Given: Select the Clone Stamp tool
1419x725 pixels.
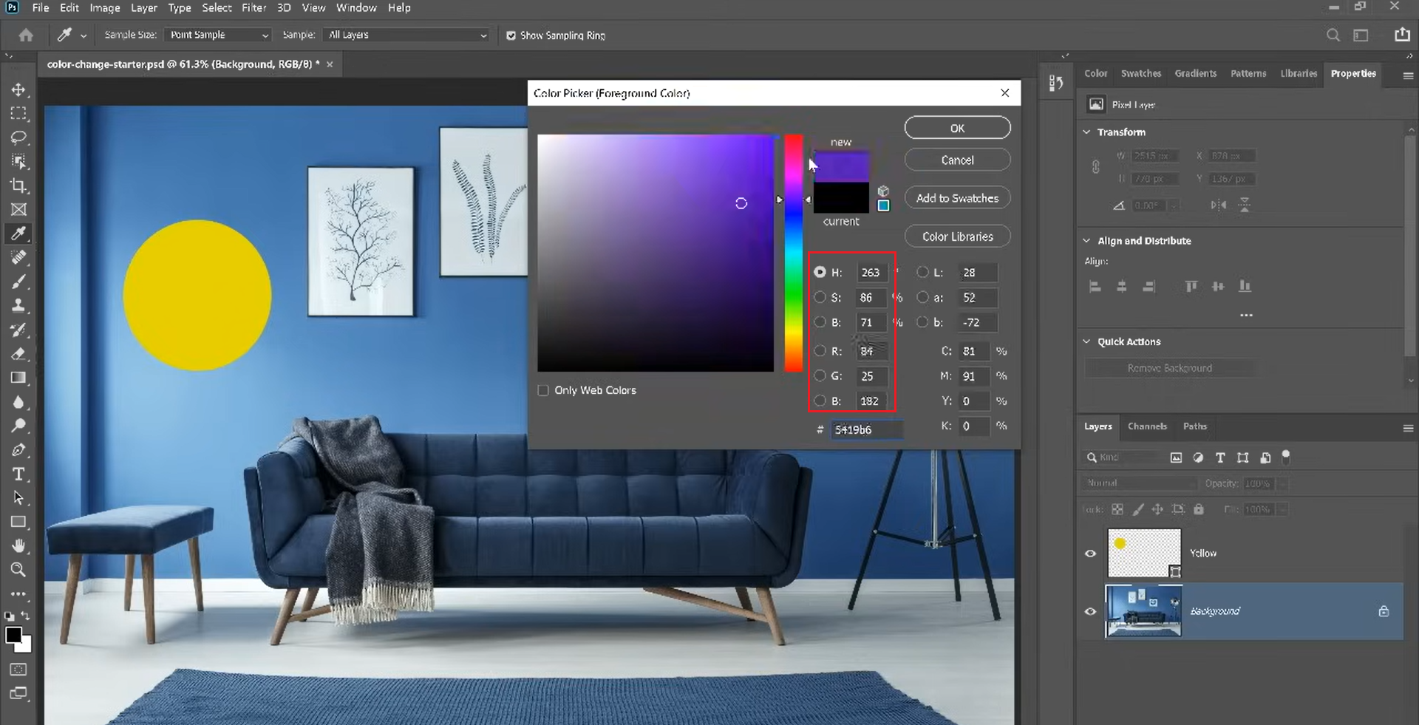Looking at the screenshot, I should (18, 305).
